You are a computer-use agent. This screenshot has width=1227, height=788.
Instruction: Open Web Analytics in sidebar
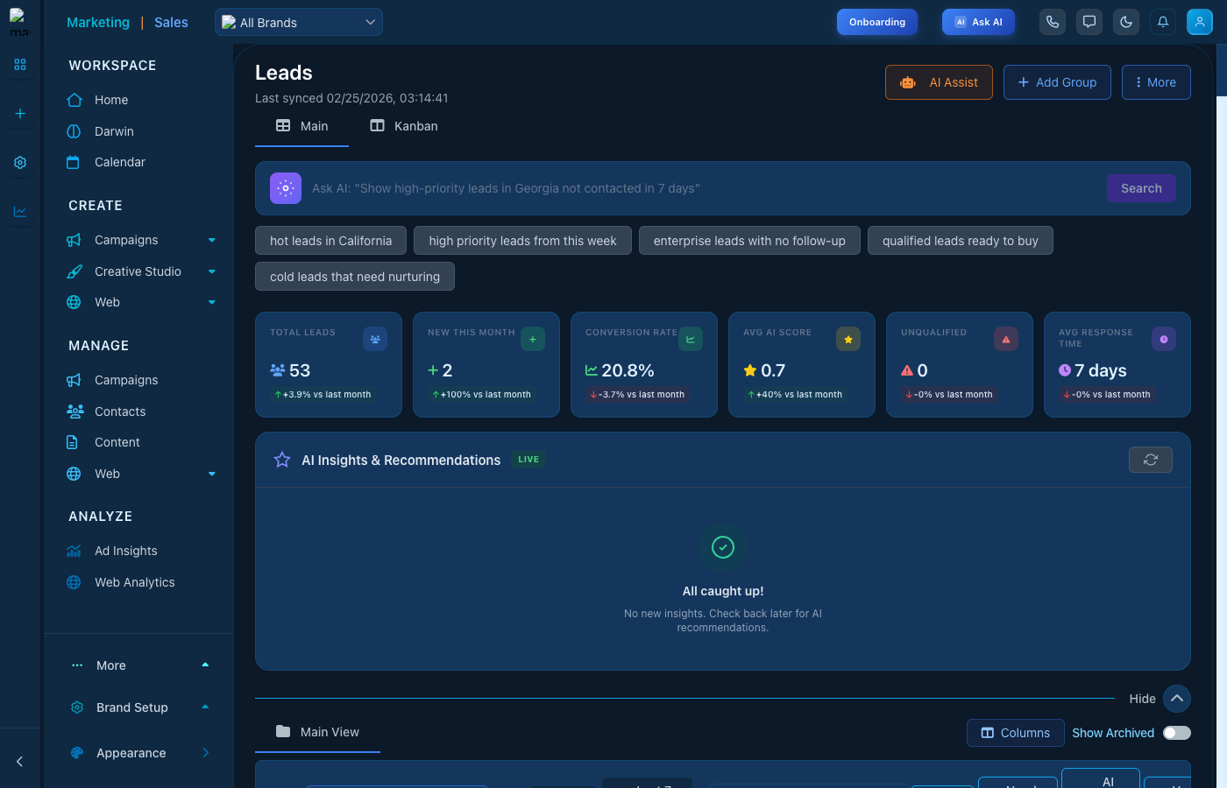click(x=135, y=582)
